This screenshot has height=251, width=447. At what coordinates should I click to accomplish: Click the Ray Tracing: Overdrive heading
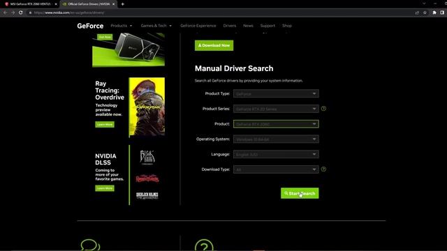[x=110, y=91]
